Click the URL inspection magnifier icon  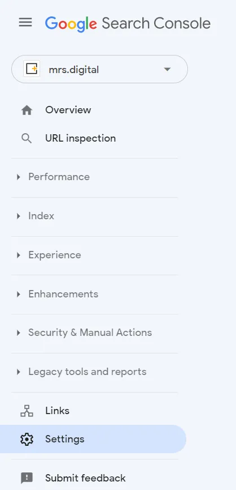(27, 138)
